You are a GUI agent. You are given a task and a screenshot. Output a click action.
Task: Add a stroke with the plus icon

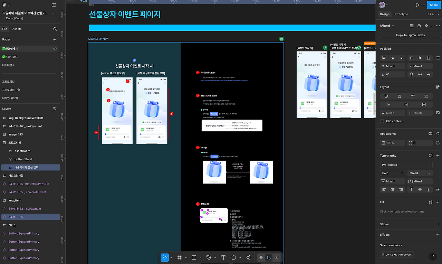click(x=438, y=224)
